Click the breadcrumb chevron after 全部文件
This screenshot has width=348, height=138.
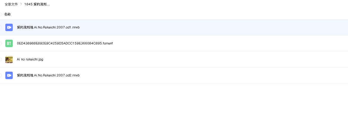pyautogui.click(x=21, y=4)
